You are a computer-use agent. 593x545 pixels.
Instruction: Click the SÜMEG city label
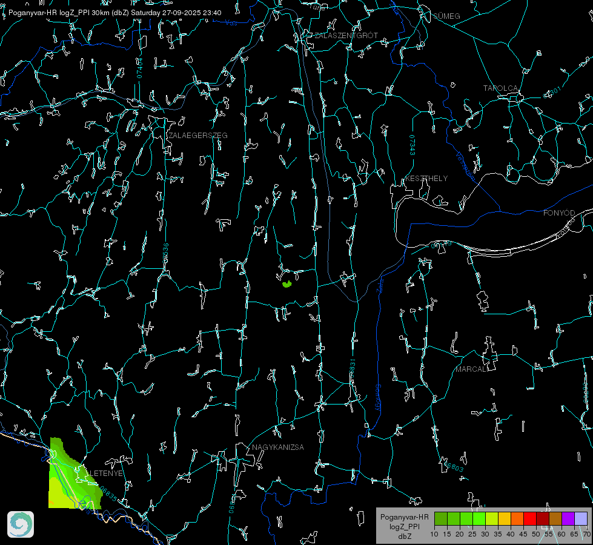point(446,16)
